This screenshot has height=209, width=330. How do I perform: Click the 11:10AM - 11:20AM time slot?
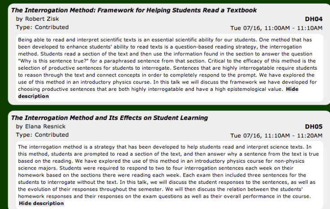tap(276, 135)
